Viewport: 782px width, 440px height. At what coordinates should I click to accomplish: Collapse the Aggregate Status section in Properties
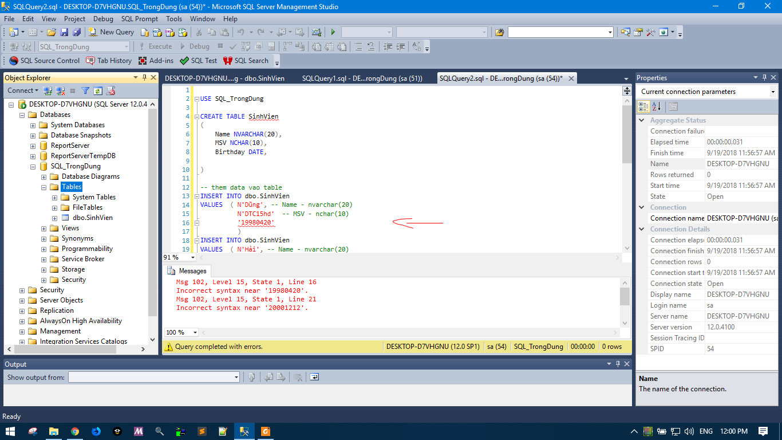tap(642, 120)
